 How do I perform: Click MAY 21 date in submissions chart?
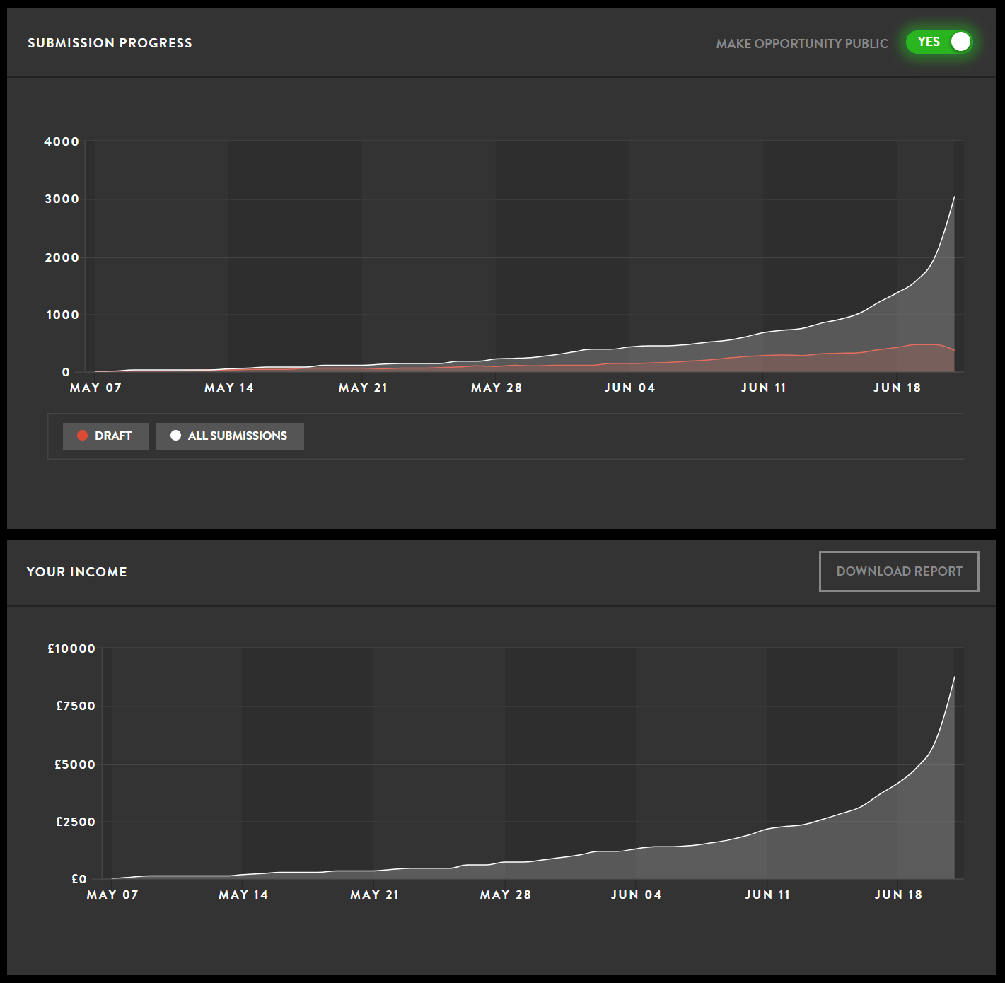coord(363,388)
